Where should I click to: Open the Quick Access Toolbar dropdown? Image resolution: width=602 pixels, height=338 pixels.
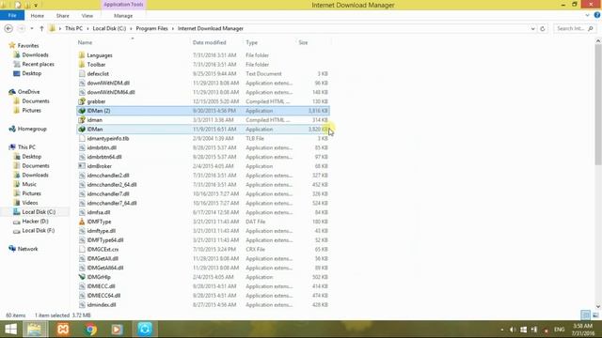point(36,6)
